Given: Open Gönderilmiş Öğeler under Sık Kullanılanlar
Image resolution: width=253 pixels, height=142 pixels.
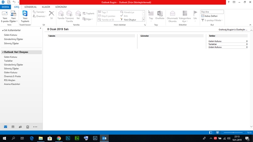Looking at the screenshot, I should (13, 39).
